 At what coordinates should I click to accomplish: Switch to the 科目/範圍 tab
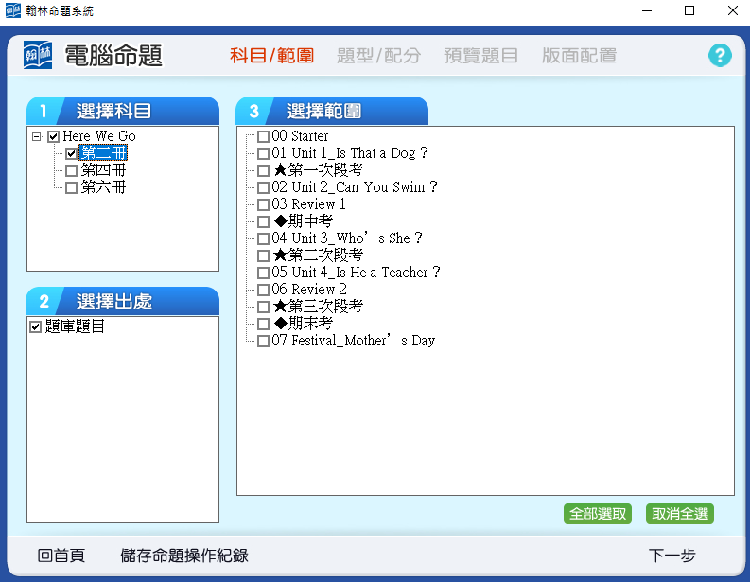[271, 56]
